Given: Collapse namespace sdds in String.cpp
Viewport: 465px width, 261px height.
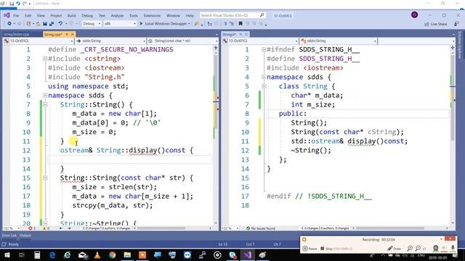Looking at the screenshot, I should click(x=45, y=95).
